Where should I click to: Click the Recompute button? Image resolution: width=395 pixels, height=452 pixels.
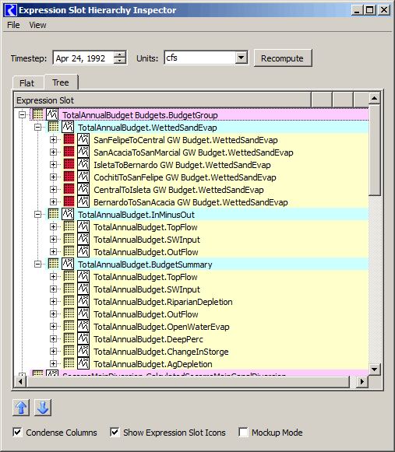pyautogui.click(x=283, y=58)
